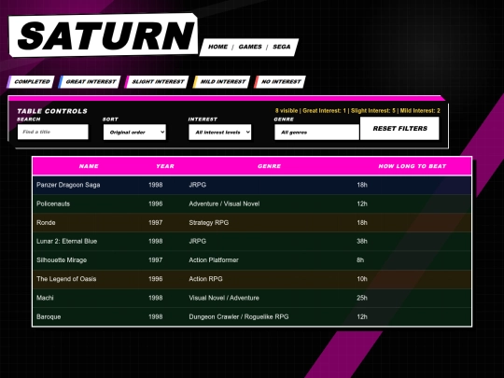Click the Table Controls heading
This screenshot has height=378, width=504.
click(x=52, y=111)
